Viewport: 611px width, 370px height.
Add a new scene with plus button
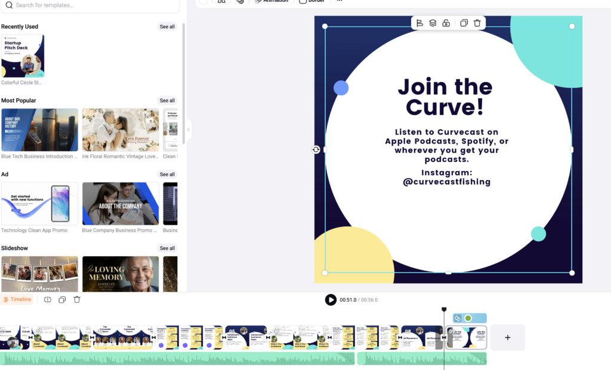coord(507,337)
